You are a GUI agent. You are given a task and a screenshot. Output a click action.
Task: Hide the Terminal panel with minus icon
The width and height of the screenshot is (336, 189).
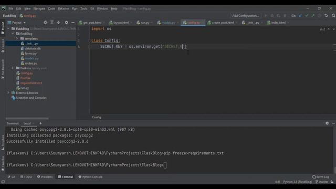click(x=333, y=123)
